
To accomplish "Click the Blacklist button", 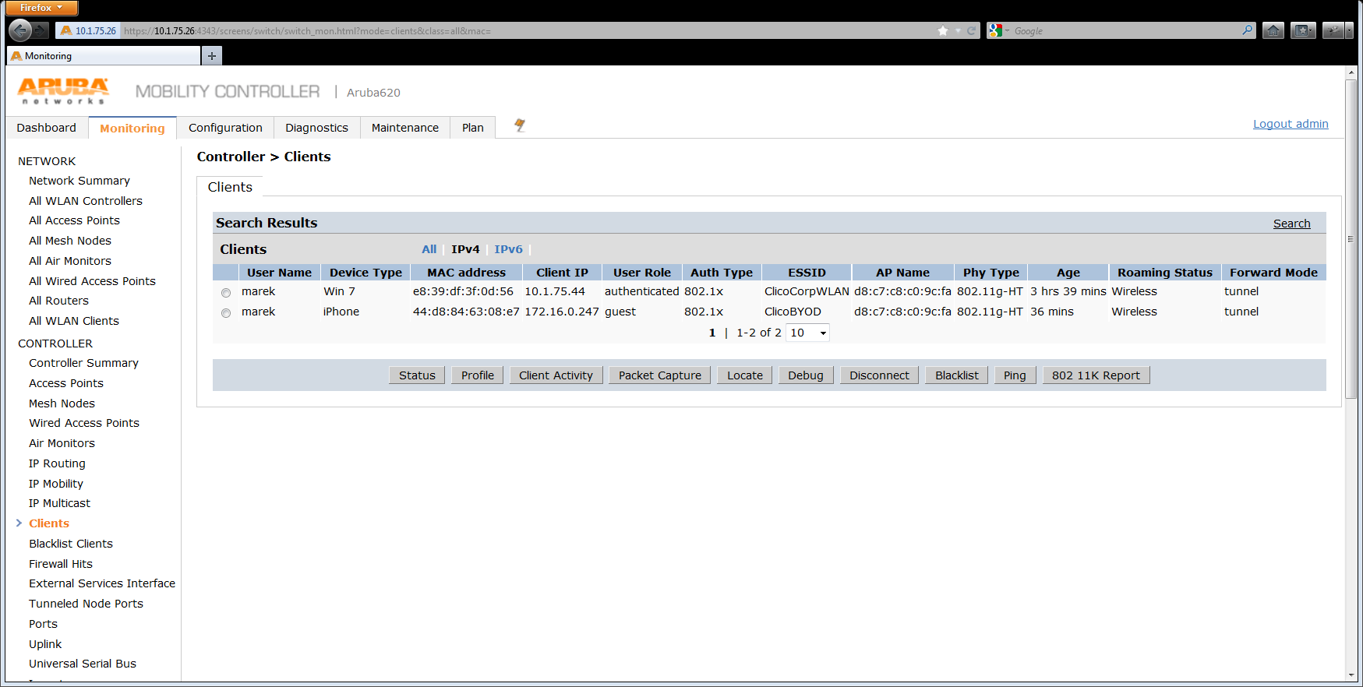I will [957, 375].
